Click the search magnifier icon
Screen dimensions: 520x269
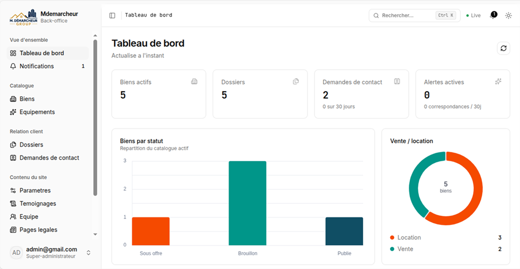coord(376,16)
